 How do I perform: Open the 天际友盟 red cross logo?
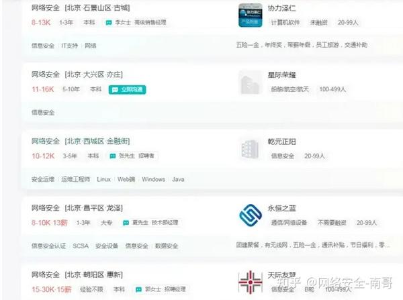pos(251,282)
